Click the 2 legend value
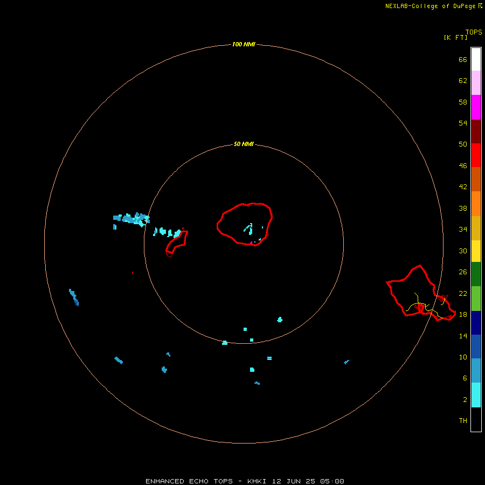 tap(465, 400)
